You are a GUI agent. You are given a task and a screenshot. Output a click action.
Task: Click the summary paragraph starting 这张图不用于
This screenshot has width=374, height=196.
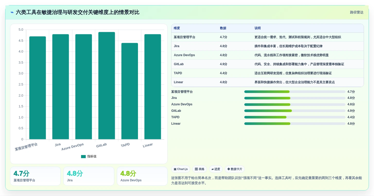point(267,181)
